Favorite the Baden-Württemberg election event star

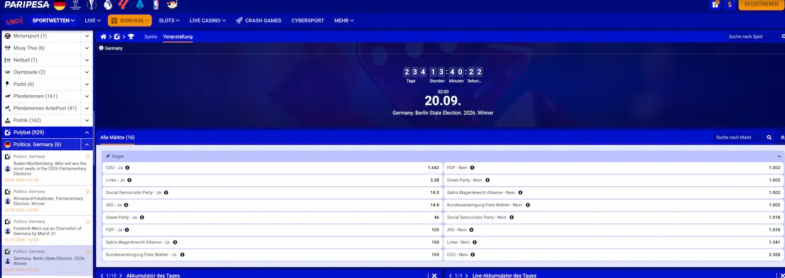tap(88, 157)
